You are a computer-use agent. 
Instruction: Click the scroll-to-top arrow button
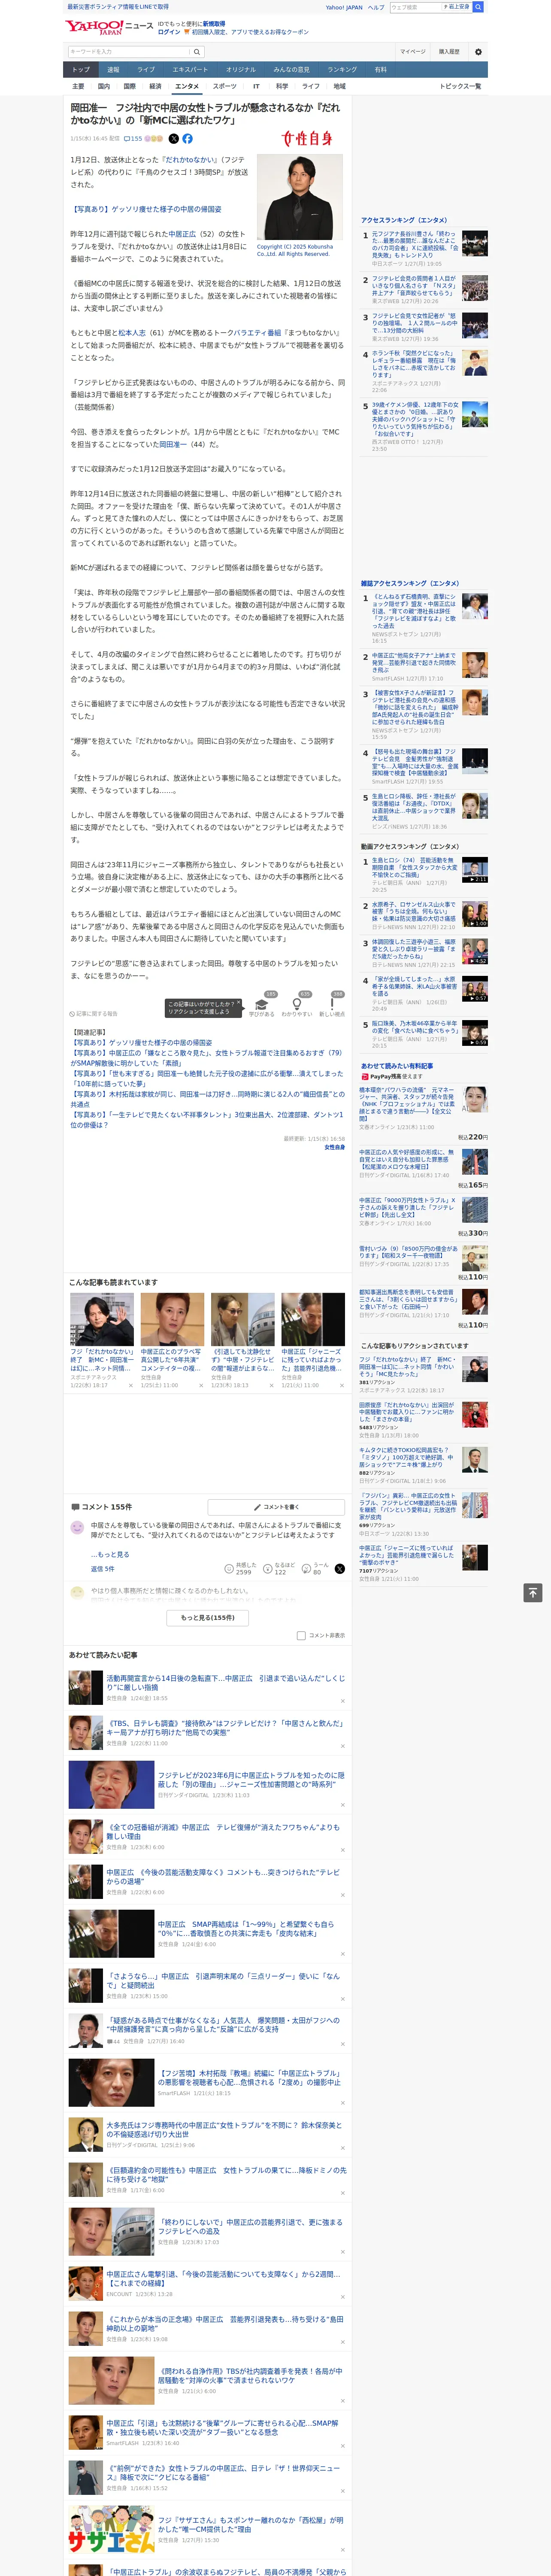tap(533, 1593)
